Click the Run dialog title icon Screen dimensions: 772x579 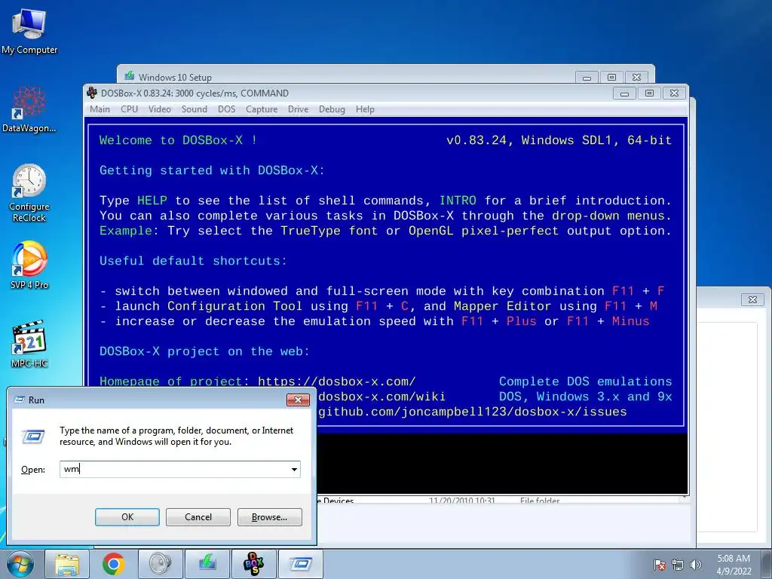(20, 400)
